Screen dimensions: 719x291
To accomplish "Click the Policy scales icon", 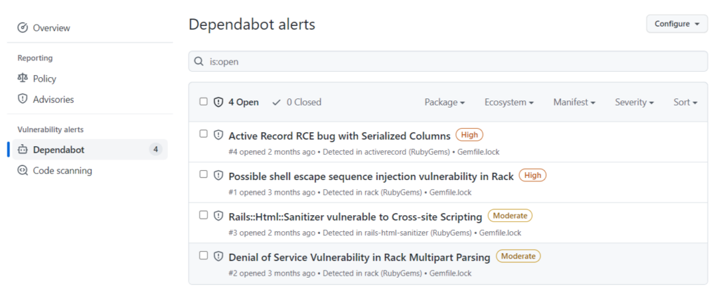I will [22, 79].
